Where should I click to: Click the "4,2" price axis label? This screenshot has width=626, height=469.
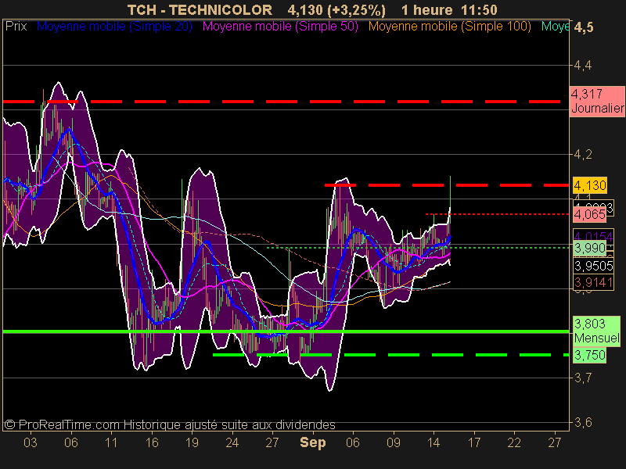(x=583, y=154)
